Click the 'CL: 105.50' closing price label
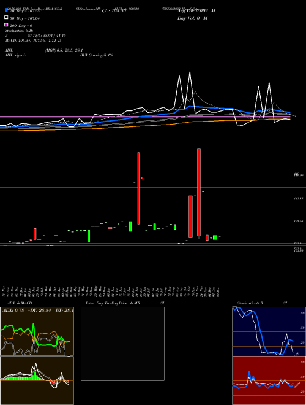 pos(114,11)
